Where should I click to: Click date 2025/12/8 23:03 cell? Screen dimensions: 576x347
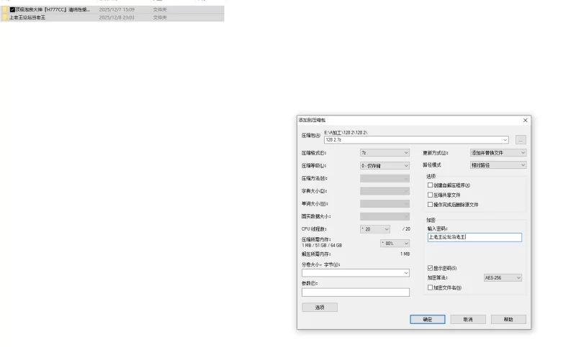point(117,17)
